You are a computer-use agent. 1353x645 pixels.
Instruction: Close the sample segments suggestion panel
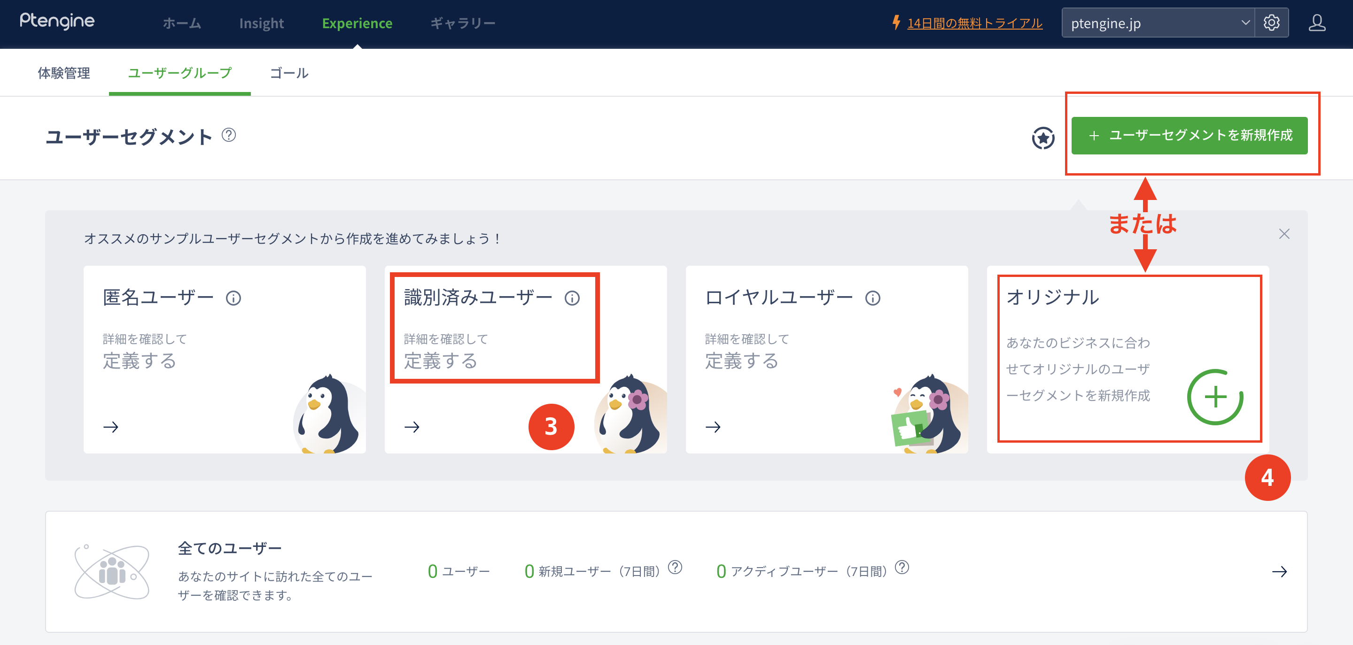tap(1284, 234)
